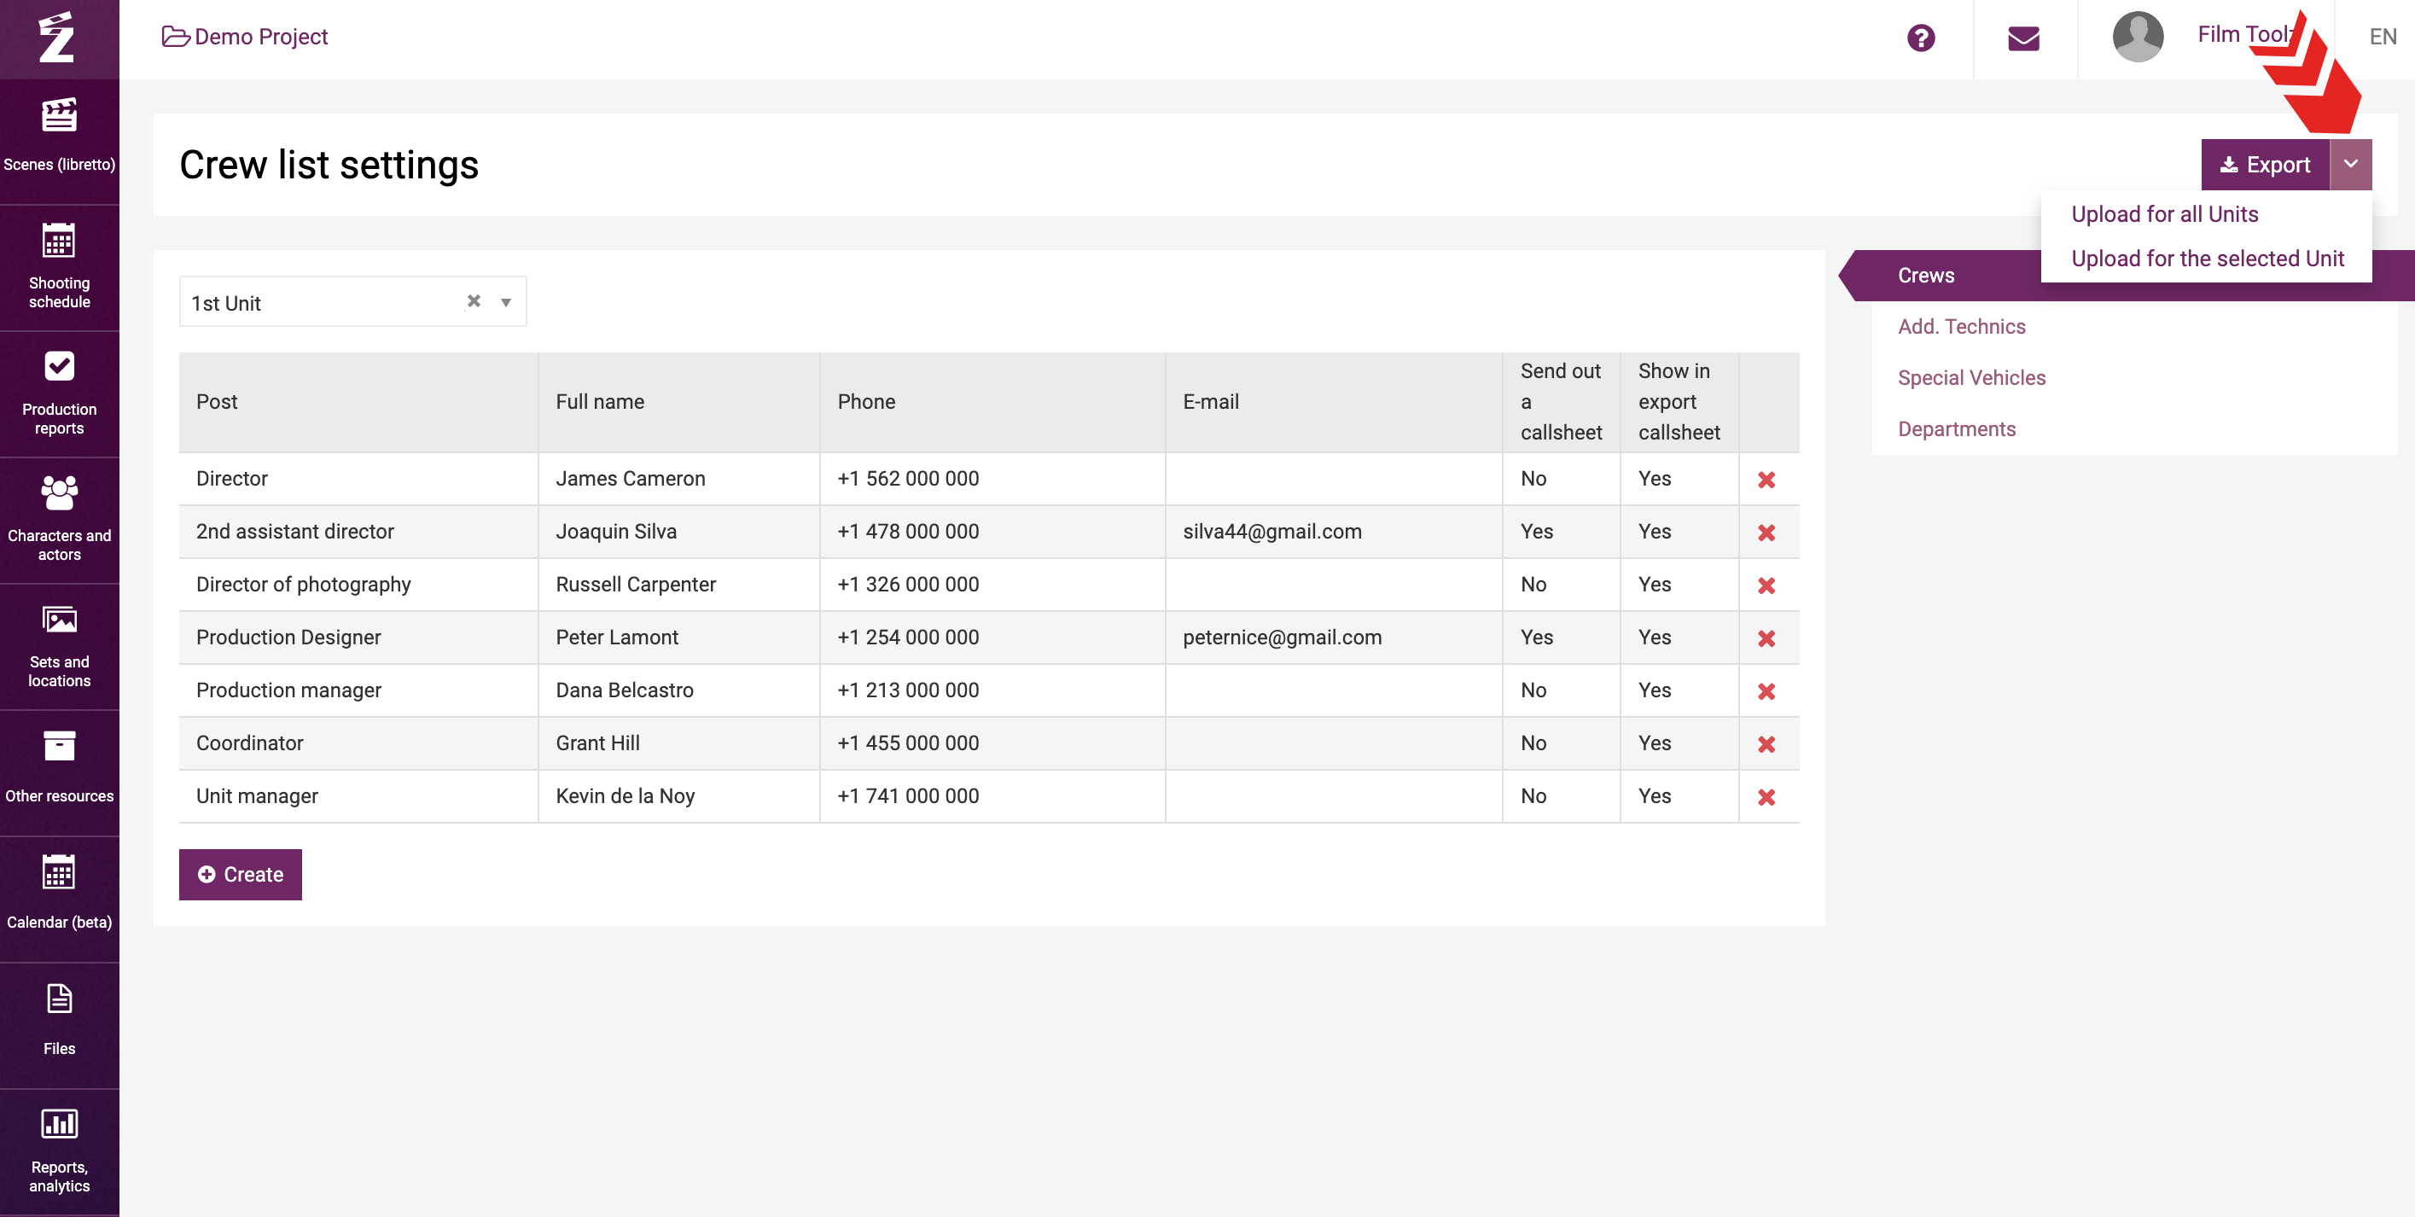
Task: Select the Unit manager post cell
Action: point(358,796)
